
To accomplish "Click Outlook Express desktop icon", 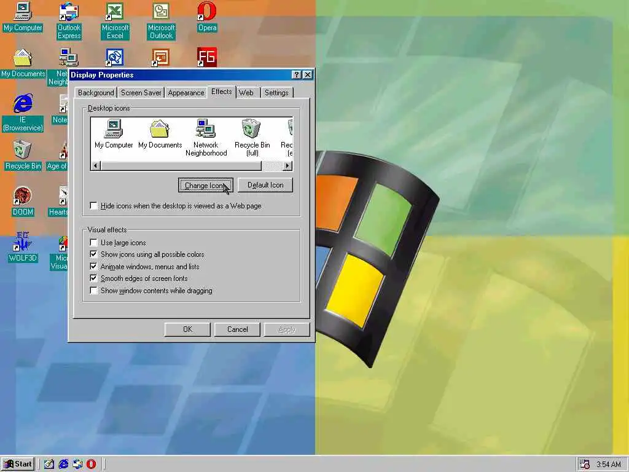I will coord(69,20).
